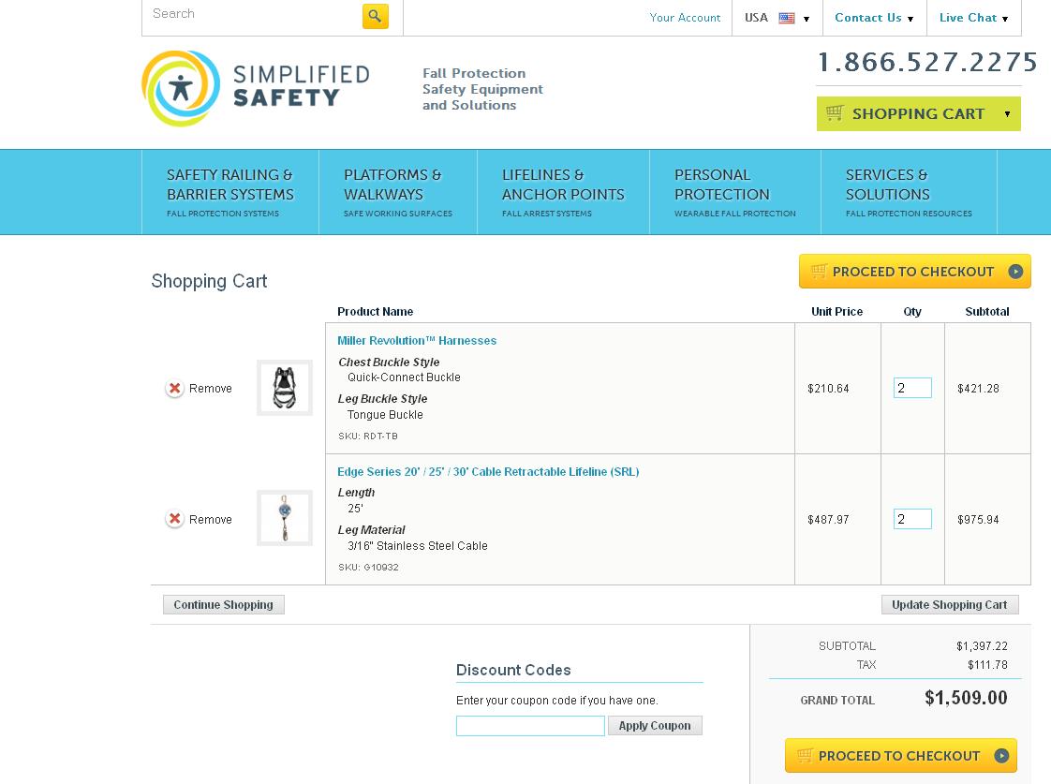Click the USA flag icon
The height and width of the screenshot is (784, 1051).
coord(787,18)
